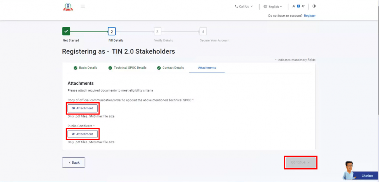Select step 2 Fill Details indicator

(112, 32)
